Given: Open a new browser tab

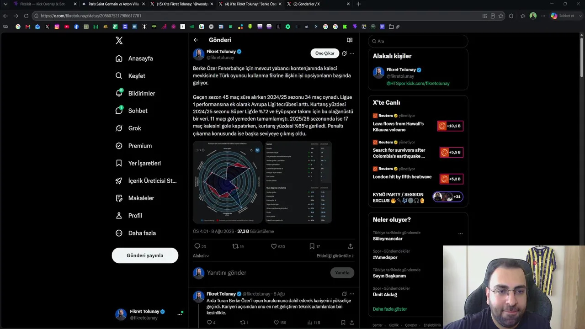Looking at the screenshot, I should tap(359, 4).
